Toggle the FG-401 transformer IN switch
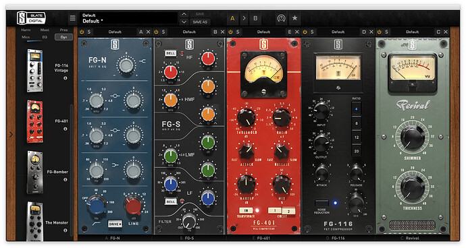Viewport: 466px width, 248px height. (x=246, y=210)
